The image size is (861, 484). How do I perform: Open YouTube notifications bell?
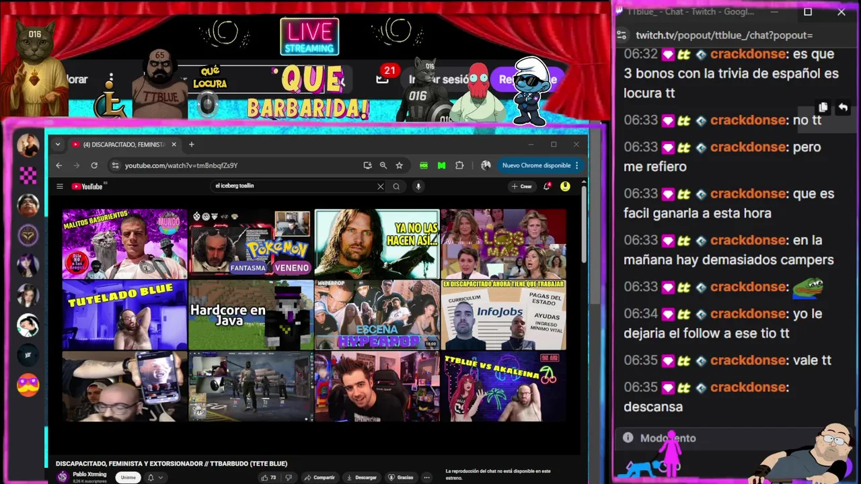(547, 186)
